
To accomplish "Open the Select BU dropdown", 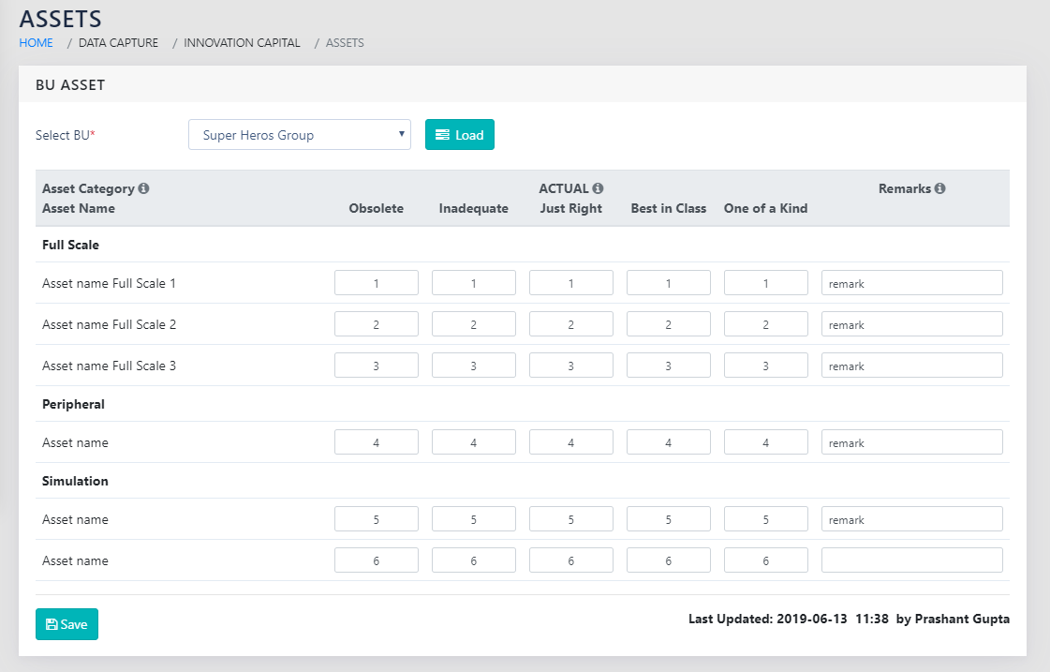I will [299, 135].
